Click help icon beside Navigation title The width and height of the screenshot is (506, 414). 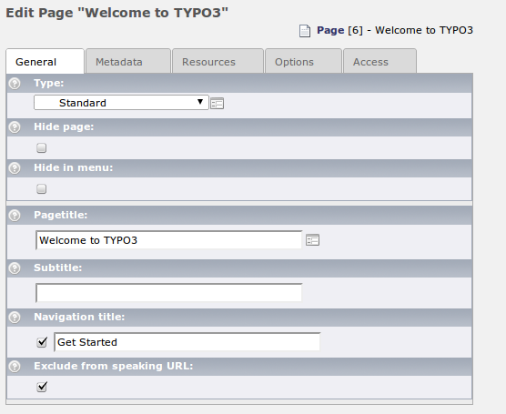tap(15, 318)
